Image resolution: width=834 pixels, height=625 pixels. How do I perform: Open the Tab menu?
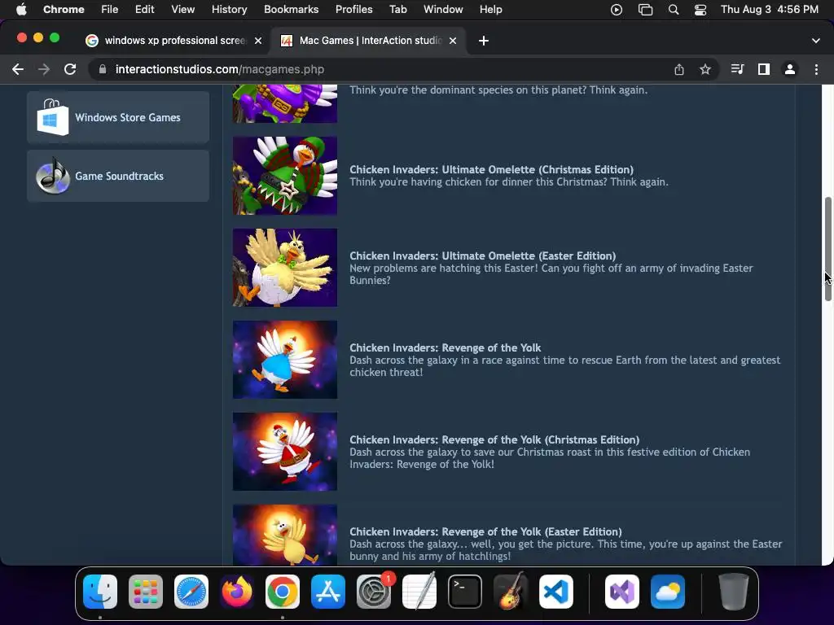click(397, 10)
